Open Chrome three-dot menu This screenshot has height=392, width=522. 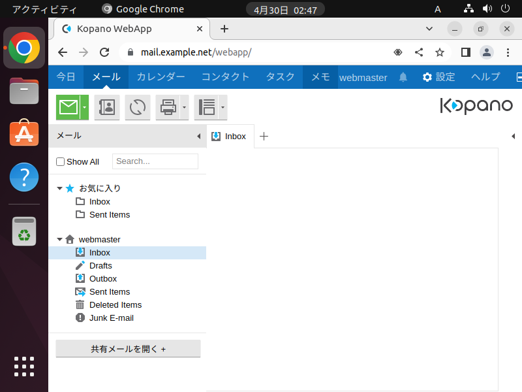pyautogui.click(x=508, y=52)
